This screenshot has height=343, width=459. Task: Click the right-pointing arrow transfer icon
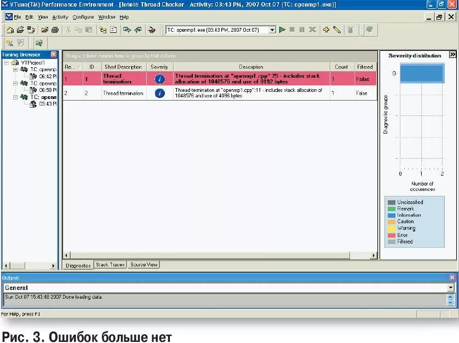tap(127, 30)
